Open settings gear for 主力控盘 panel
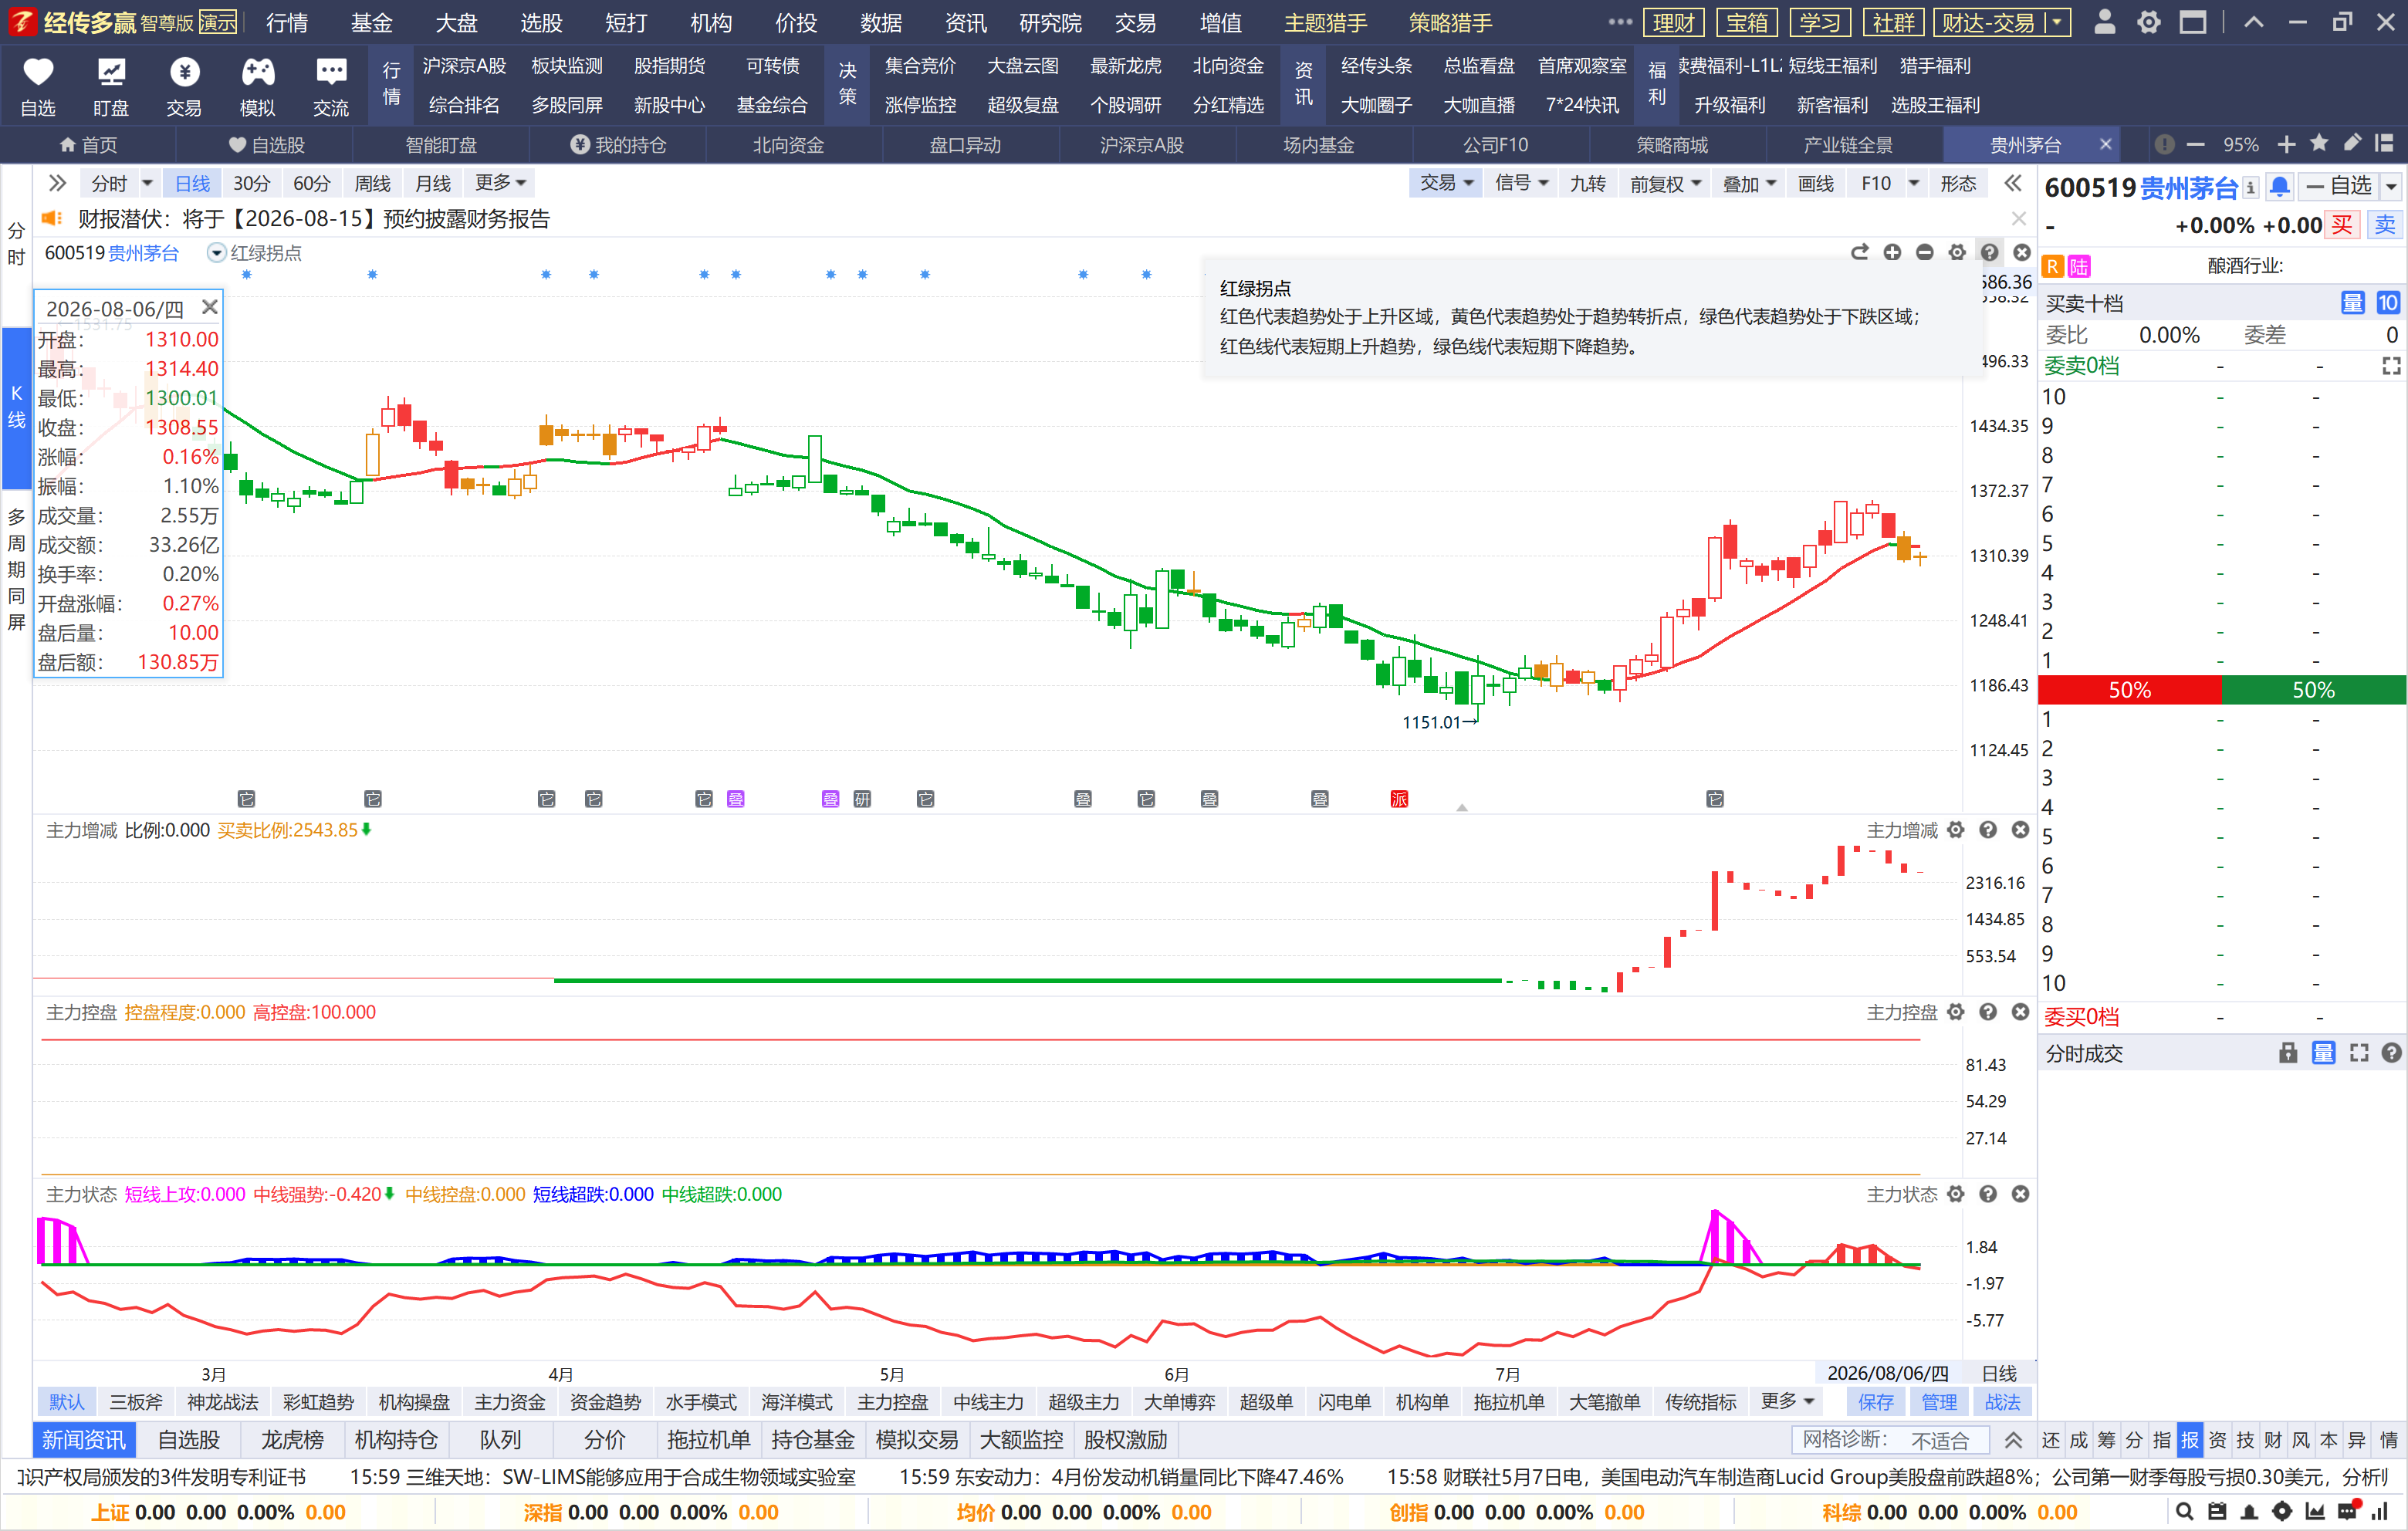The image size is (2408, 1531). pyautogui.click(x=1956, y=1012)
